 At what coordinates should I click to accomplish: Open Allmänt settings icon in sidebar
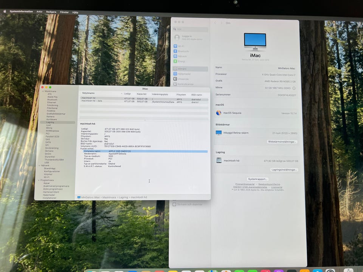click(175, 69)
